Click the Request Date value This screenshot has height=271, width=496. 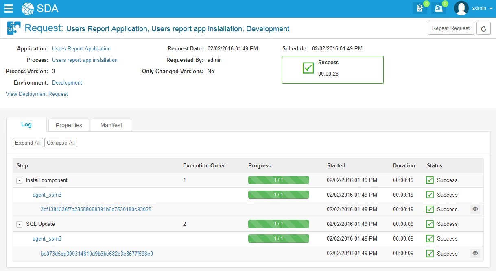coord(233,48)
